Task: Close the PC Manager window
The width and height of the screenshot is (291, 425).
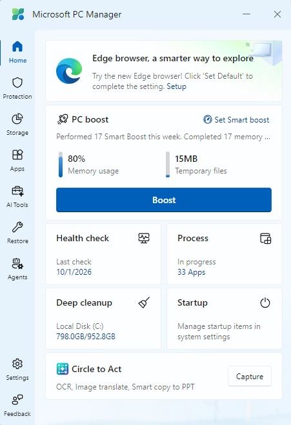Action: [277, 14]
